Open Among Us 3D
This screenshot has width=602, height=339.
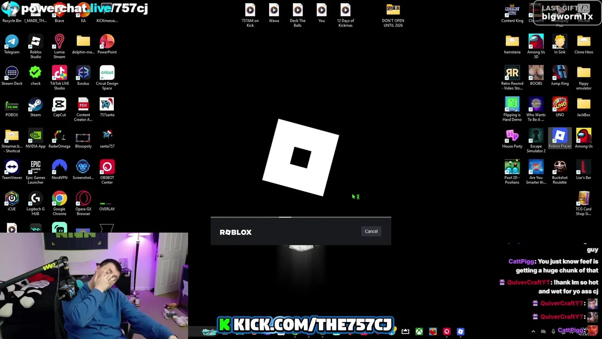(x=536, y=46)
